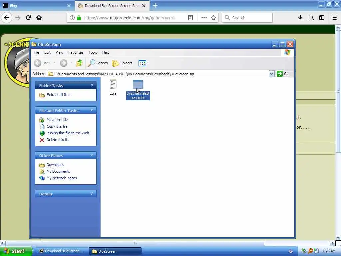The height and width of the screenshot is (256, 341).
Task: Click horizontal scrollbar right arrow
Action: coord(332,243)
